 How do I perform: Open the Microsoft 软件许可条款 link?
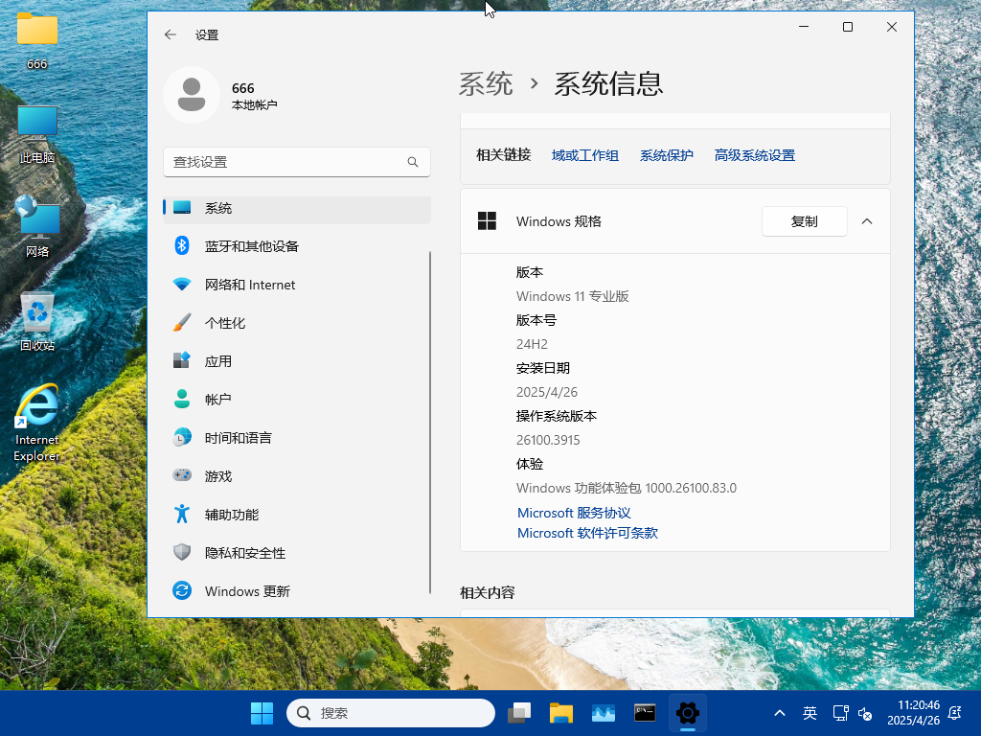pyautogui.click(x=587, y=533)
